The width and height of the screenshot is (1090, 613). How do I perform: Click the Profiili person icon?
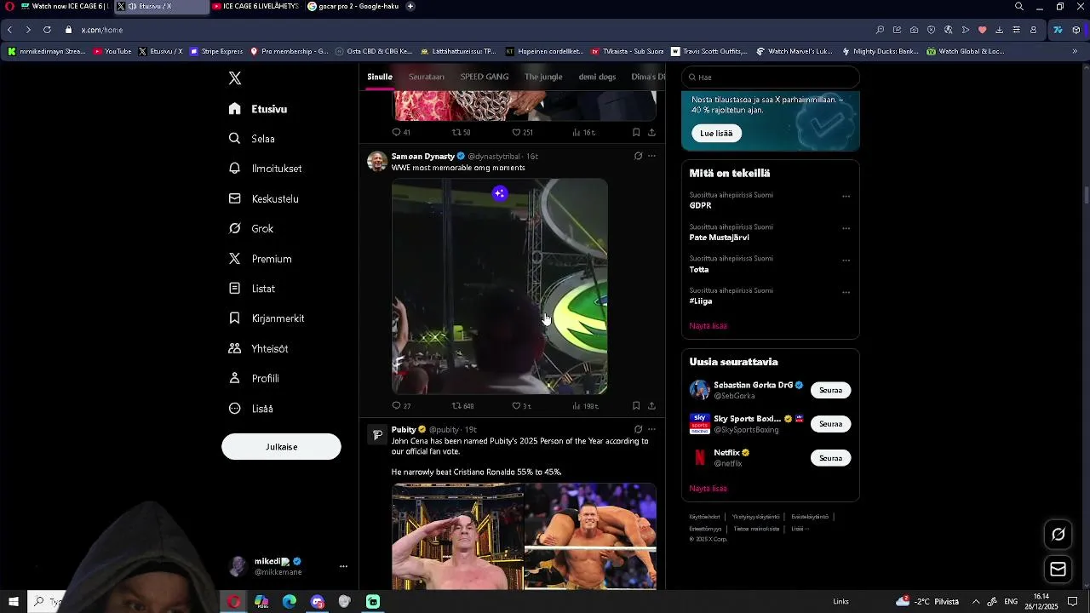tap(235, 378)
